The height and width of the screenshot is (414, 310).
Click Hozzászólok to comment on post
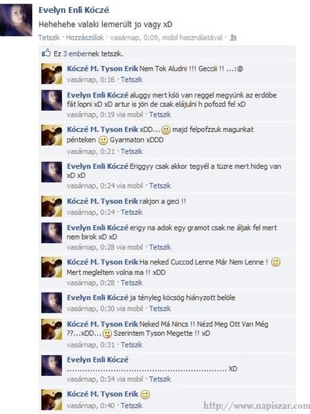pyautogui.click(x=85, y=37)
